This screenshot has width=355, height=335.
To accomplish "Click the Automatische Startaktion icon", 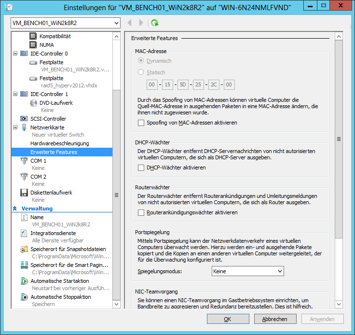I will click(24, 281).
